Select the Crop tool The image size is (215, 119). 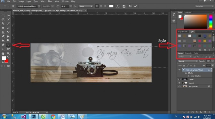[3, 23]
